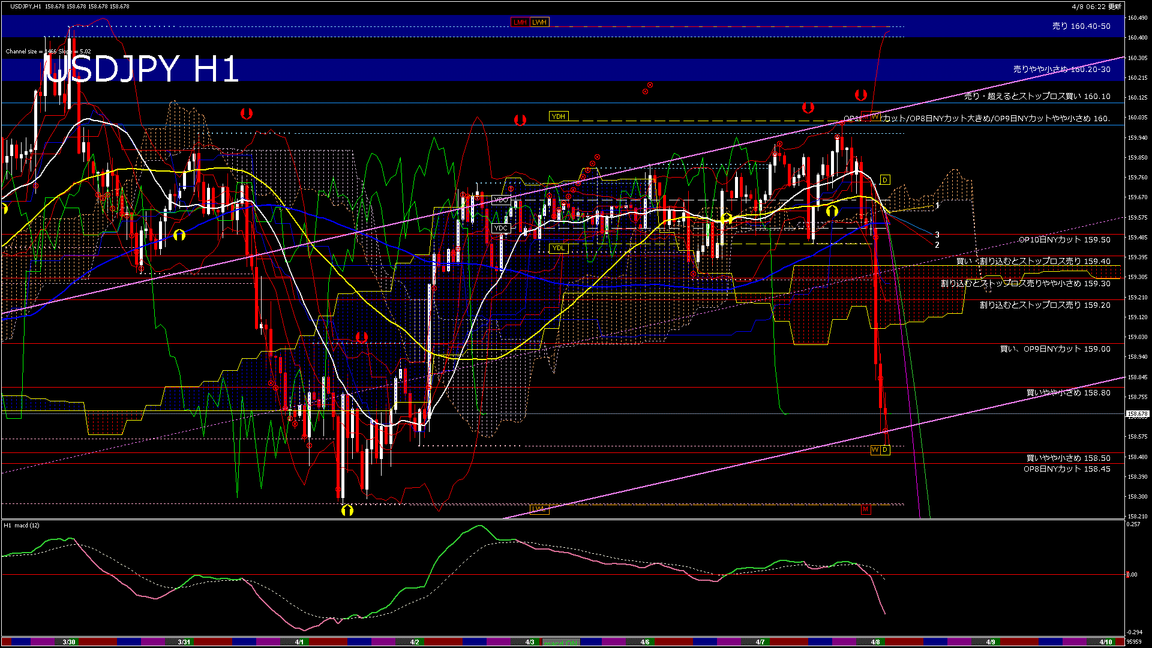1152x648 pixels.
Task: Click the YDC level label
Action: (x=500, y=229)
